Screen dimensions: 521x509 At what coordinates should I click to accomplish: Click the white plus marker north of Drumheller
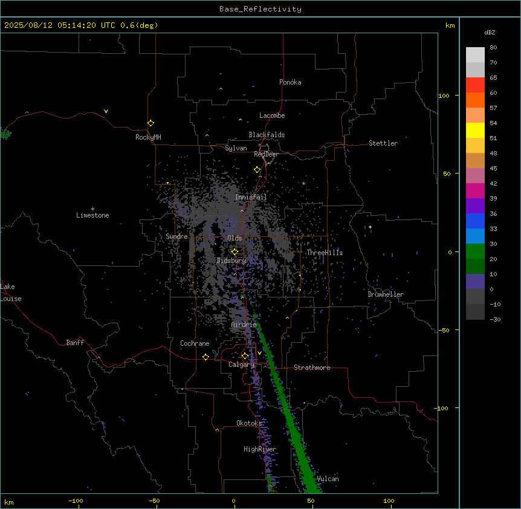370,227
